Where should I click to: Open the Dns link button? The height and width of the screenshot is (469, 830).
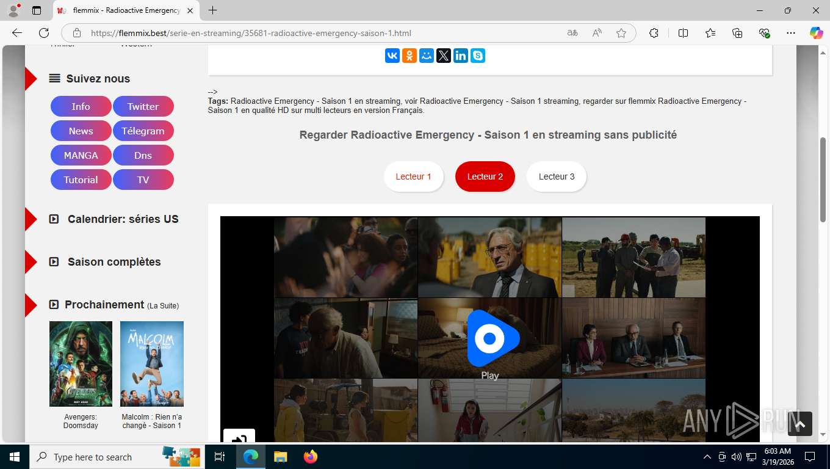pyautogui.click(x=143, y=155)
